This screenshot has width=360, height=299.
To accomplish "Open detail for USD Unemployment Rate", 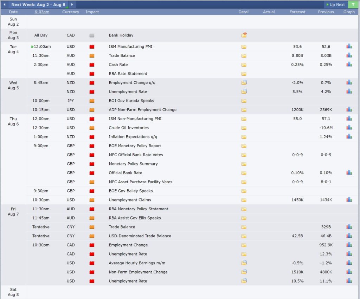I will click(244, 281).
